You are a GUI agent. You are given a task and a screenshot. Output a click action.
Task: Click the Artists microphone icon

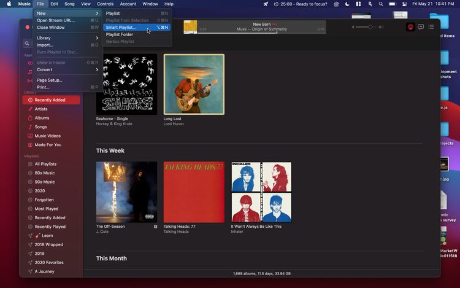pyautogui.click(x=30, y=109)
